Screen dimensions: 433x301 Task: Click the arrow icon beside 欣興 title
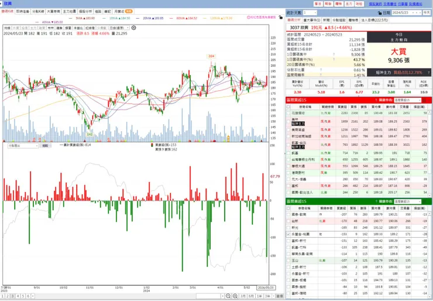2,4
